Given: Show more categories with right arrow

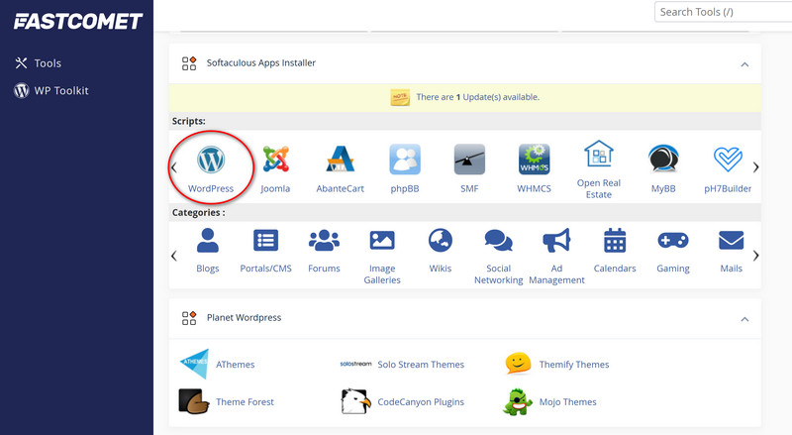Looking at the screenshot, I should (x=755, y=256).
